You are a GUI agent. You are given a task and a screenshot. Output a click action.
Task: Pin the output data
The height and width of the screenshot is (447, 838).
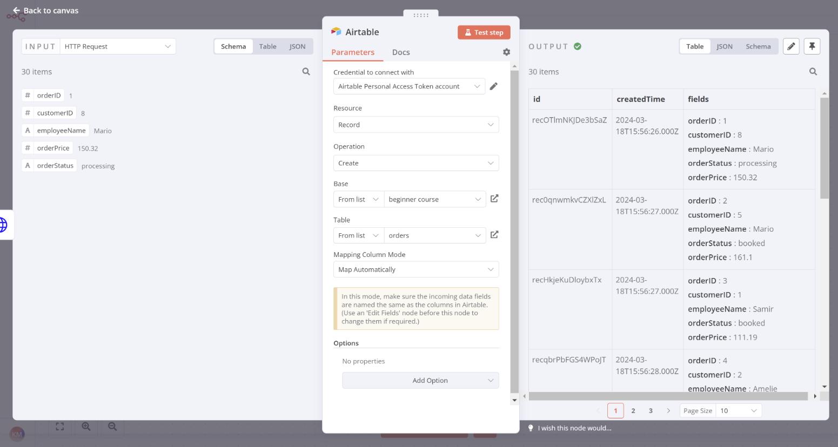click(812, 46)
